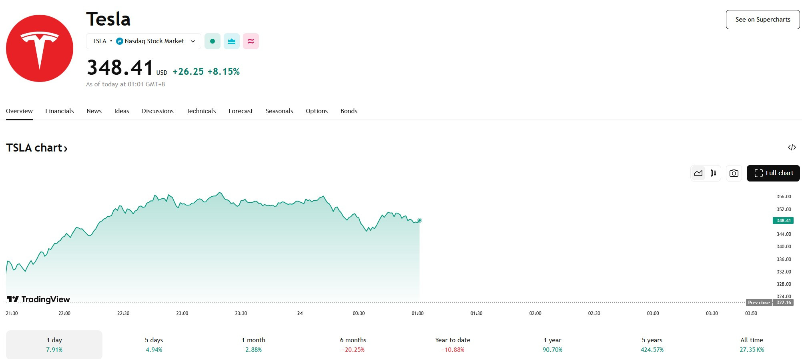The width and height of the screenshot is (802, 359).
Task: Click See on Supercharts button
Action: pyautogui.click(x=763, y=20)
